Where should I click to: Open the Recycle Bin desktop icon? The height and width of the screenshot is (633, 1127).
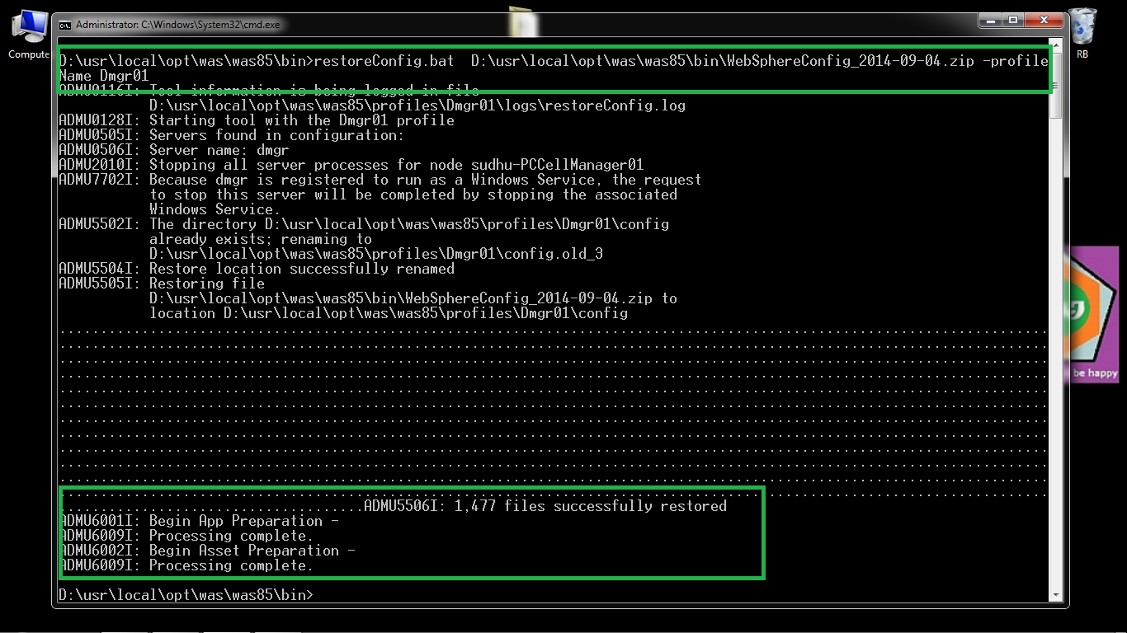(1082, 35)
